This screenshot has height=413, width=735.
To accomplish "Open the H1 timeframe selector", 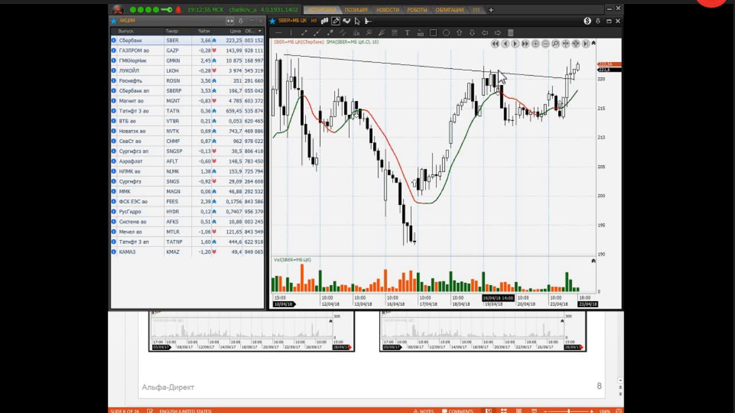I will (x=314, y=21).
